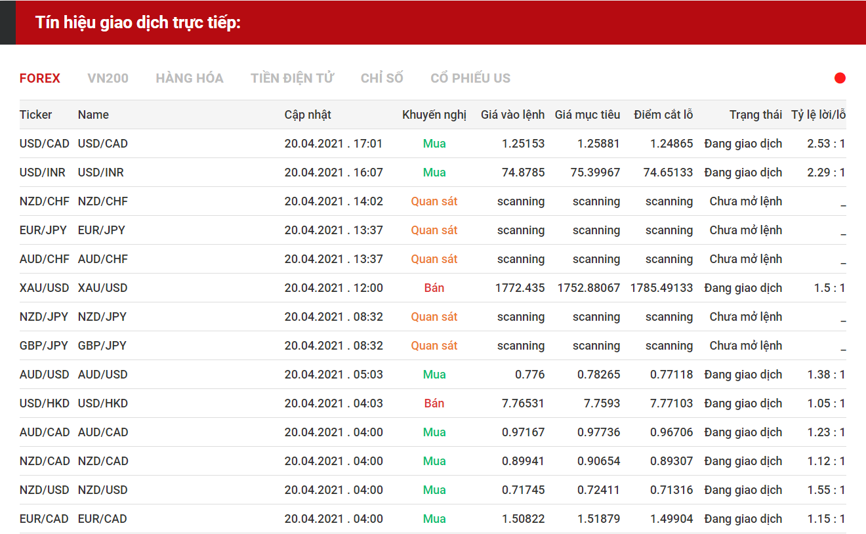This screenshot has height=534, width=866.
Task: Click the Cập nhật column header
Action: (x=308, y=115)
